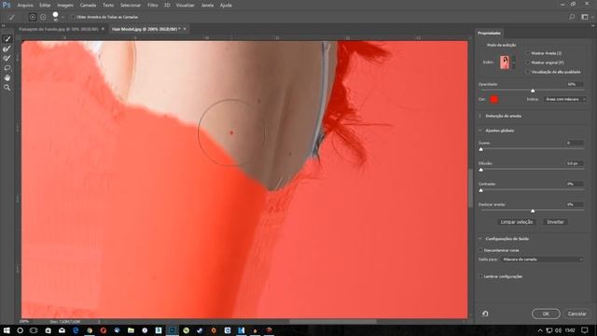Select the Zoom tool

[x=7, y=88]
